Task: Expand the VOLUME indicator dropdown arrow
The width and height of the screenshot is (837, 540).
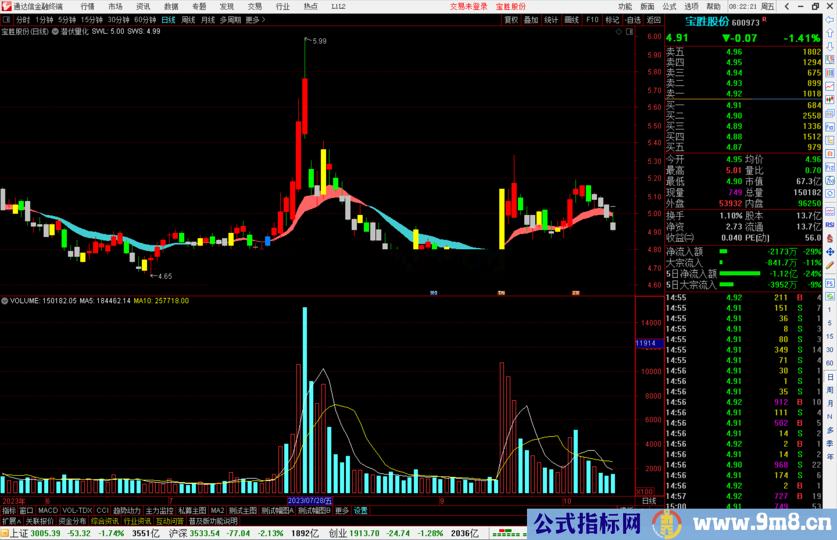Action: (5, 301)
